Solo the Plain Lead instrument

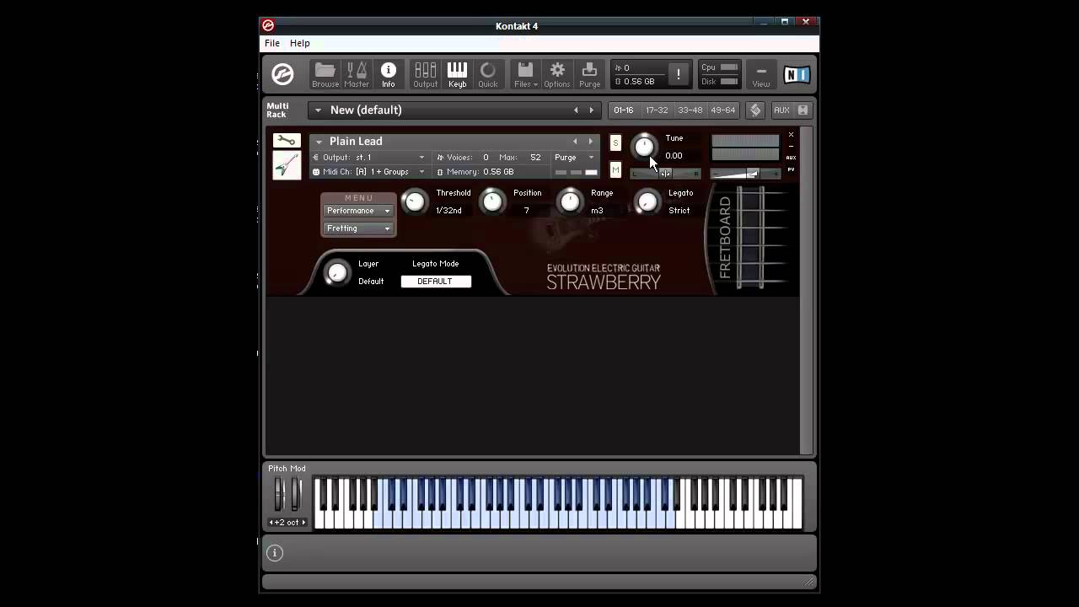[615, 143]
